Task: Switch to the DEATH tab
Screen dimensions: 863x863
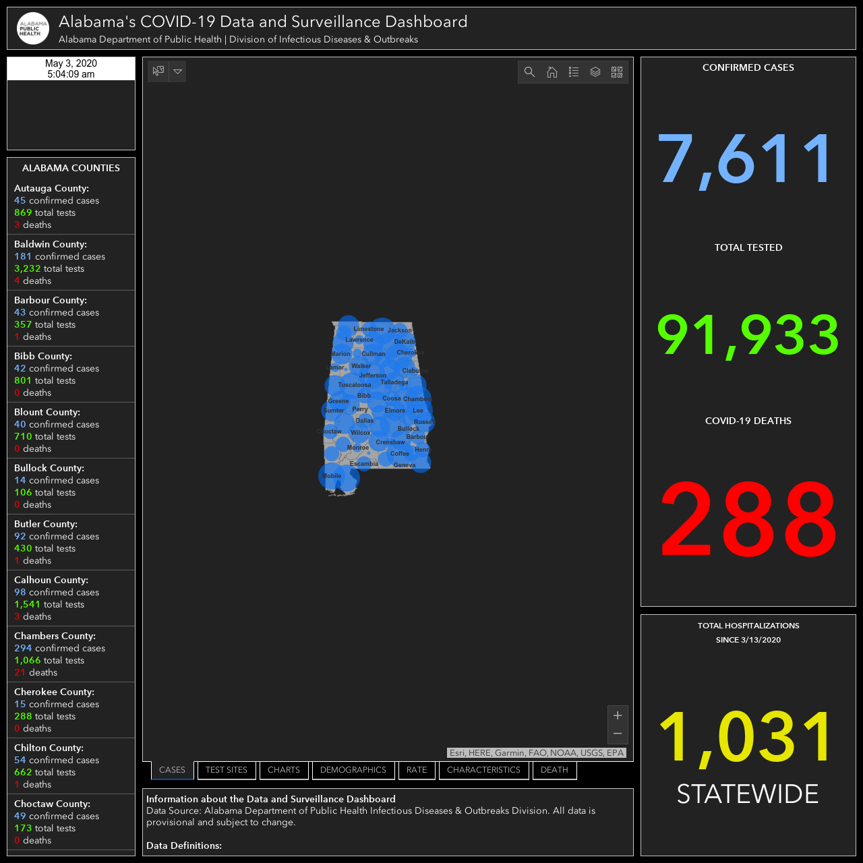Action: pos(554,770)
